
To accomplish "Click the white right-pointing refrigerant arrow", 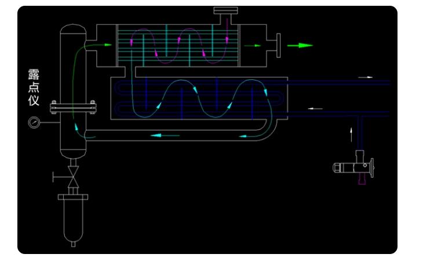I will 365,76.
